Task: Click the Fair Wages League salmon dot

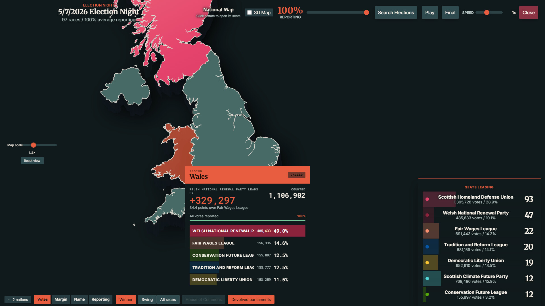Action: coord(427,231)
